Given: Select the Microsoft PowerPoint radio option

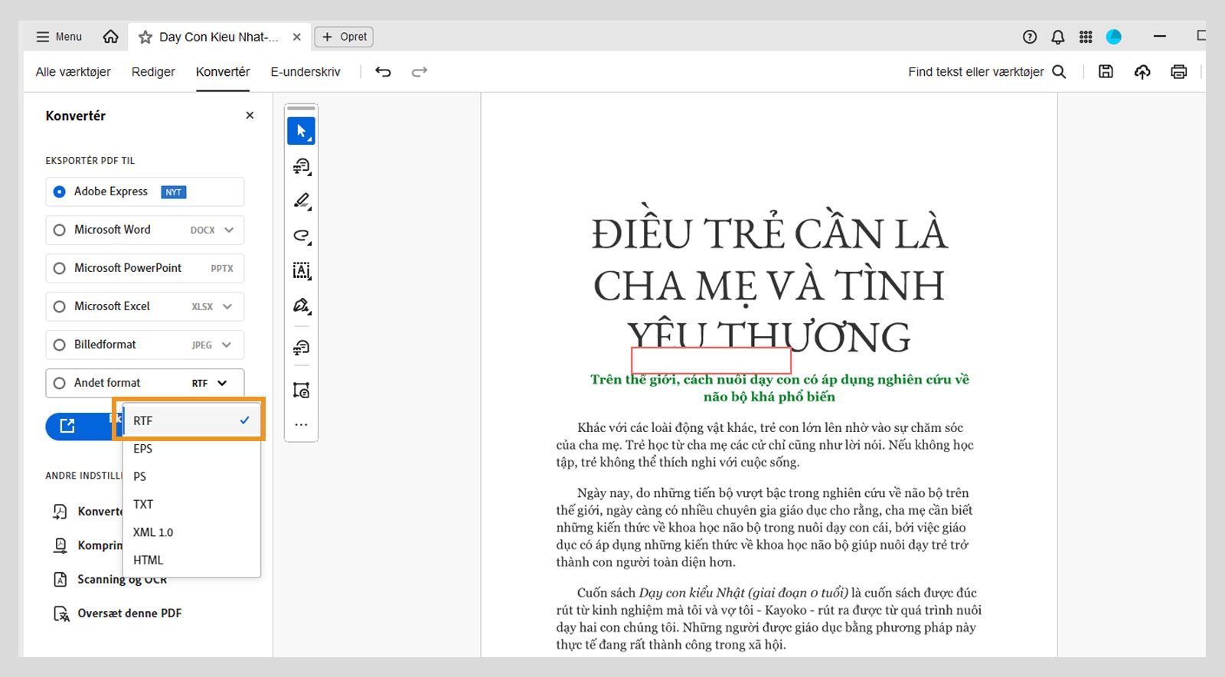Looking at the screenshot, I should click(x=60, y=268).
